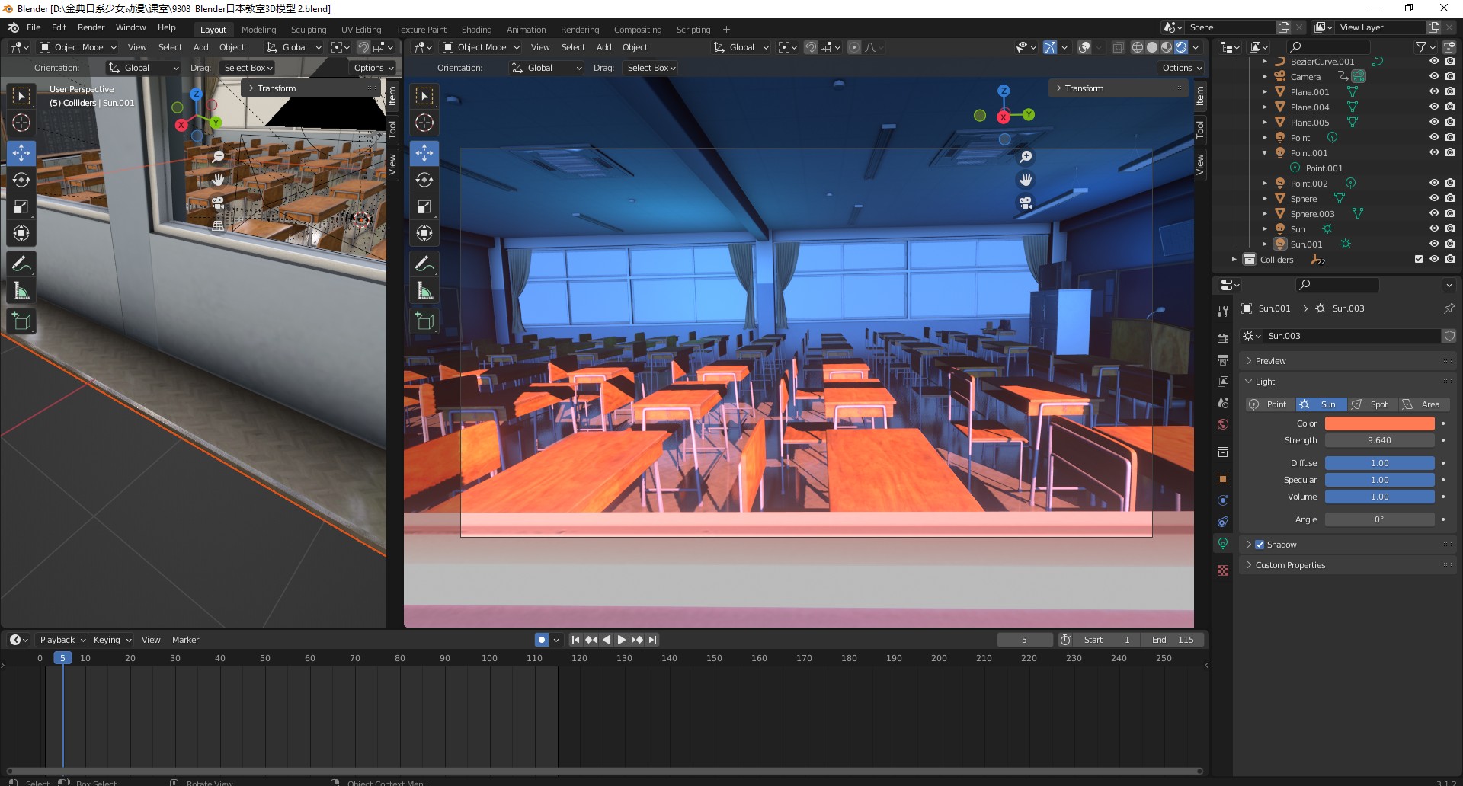Open Object Data light properties tab
Viewport: 1463px width, 786px height.
coord(1223,543)
